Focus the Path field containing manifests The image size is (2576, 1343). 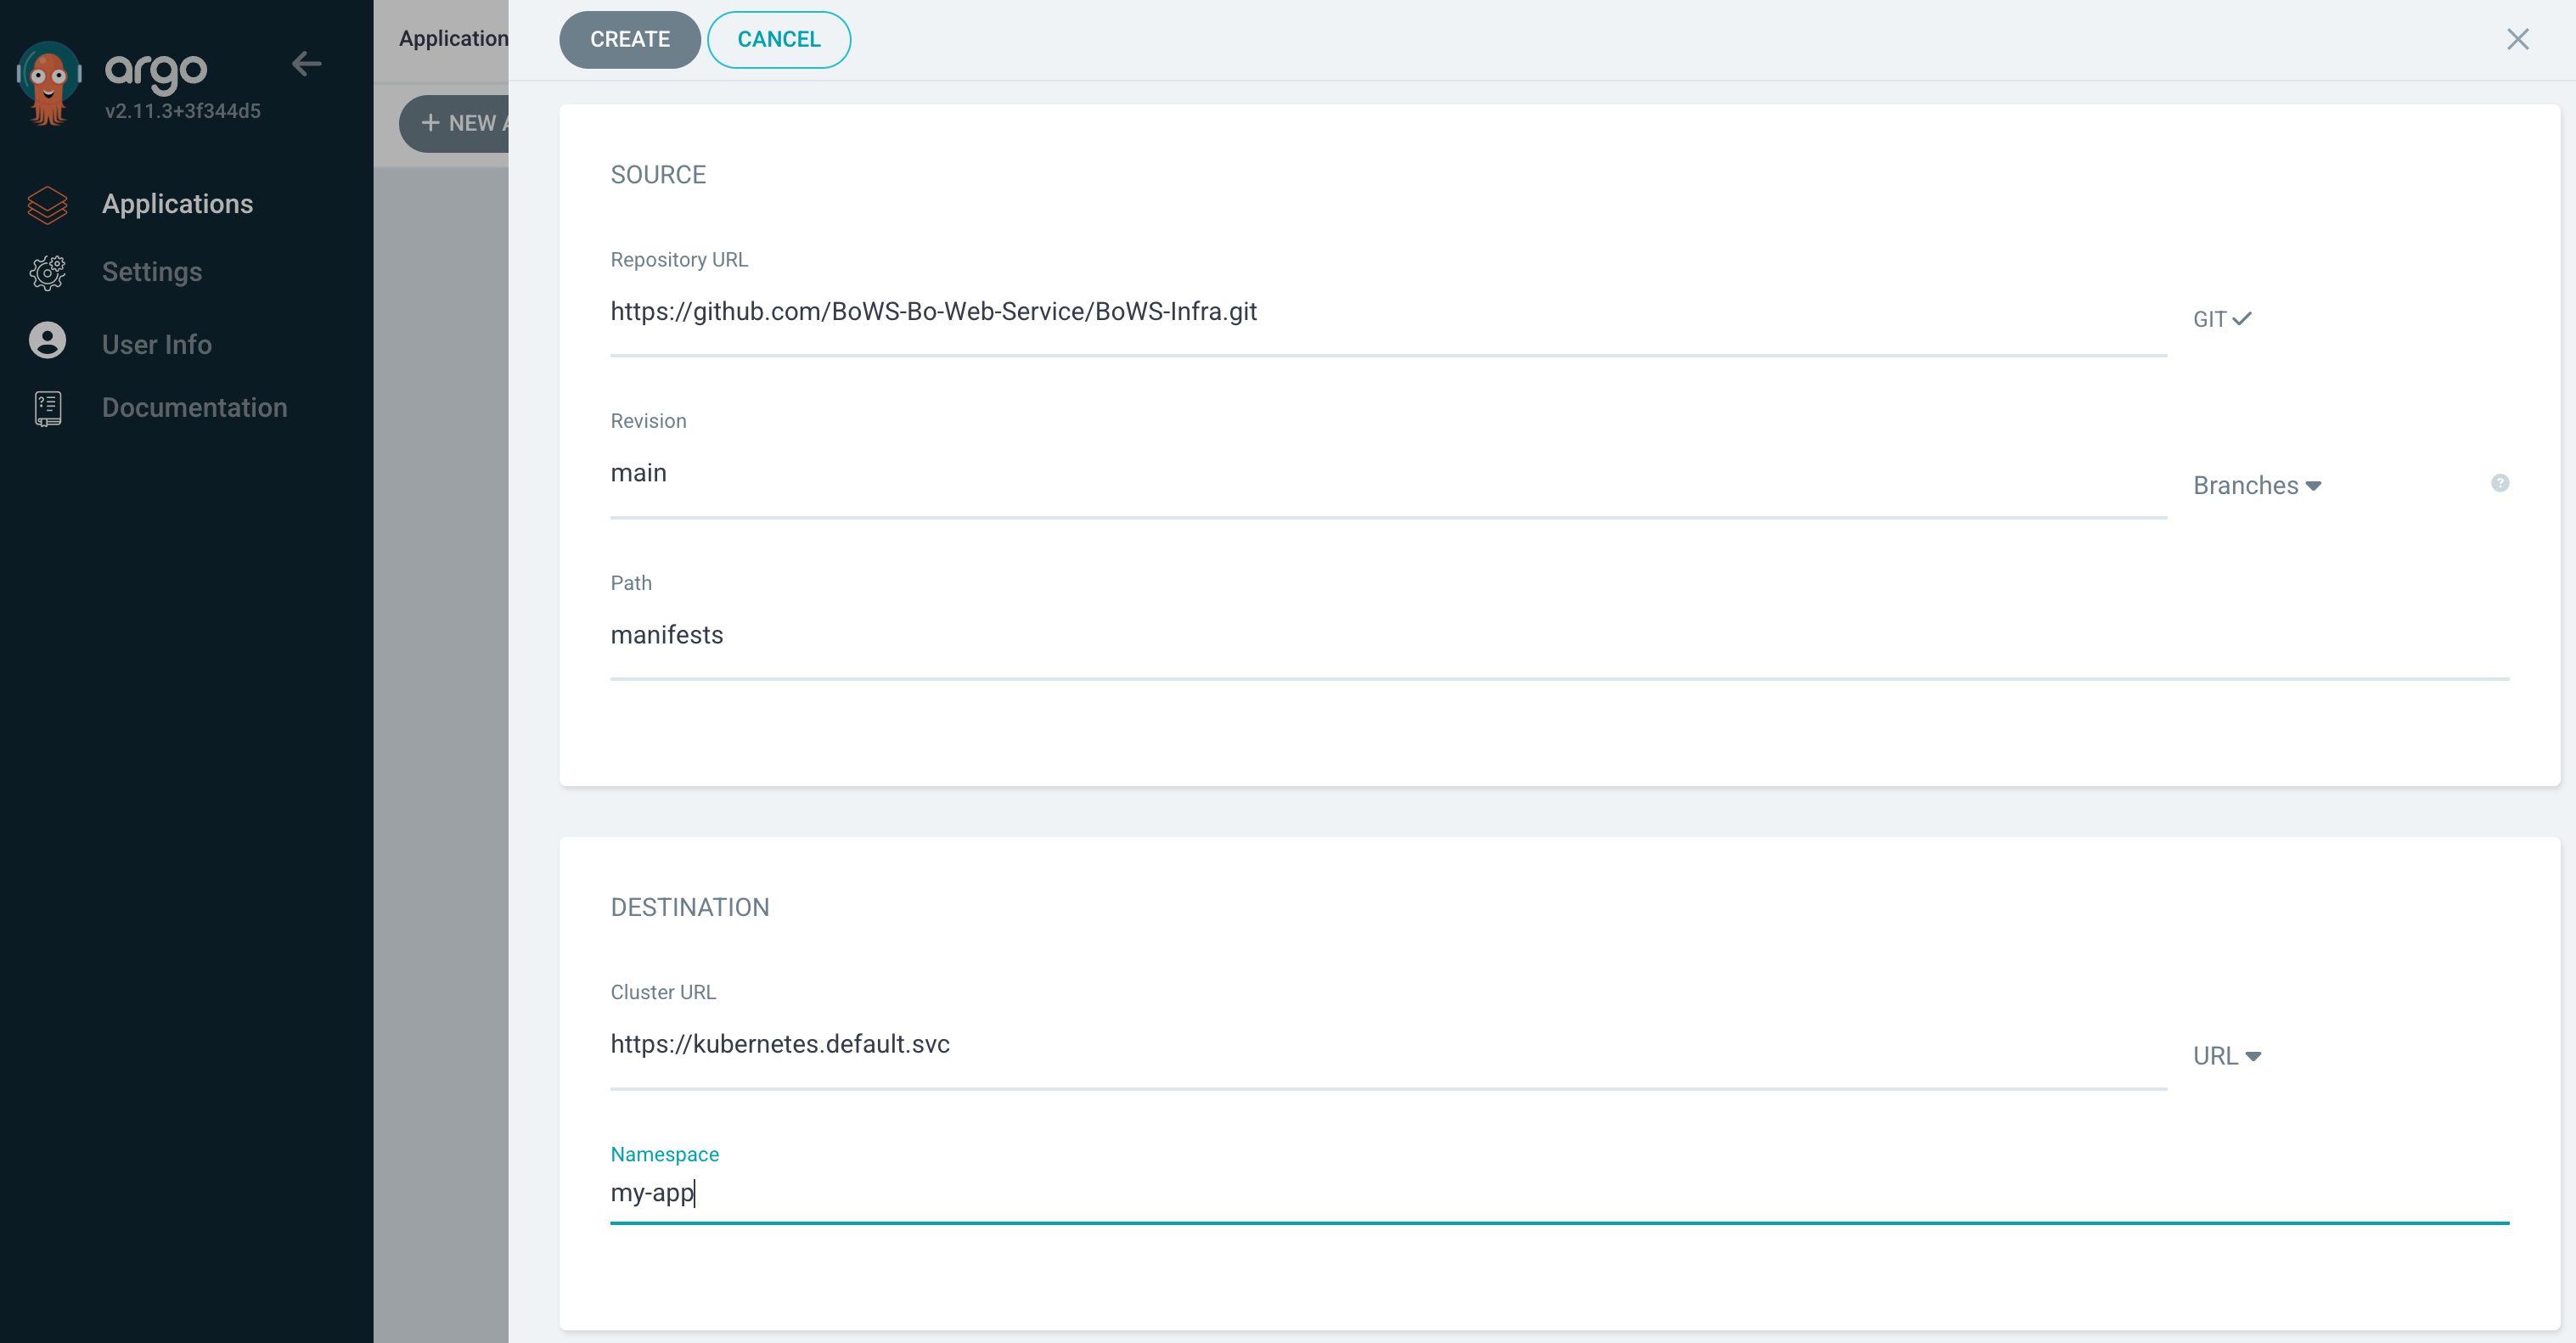coord(1558,635)
